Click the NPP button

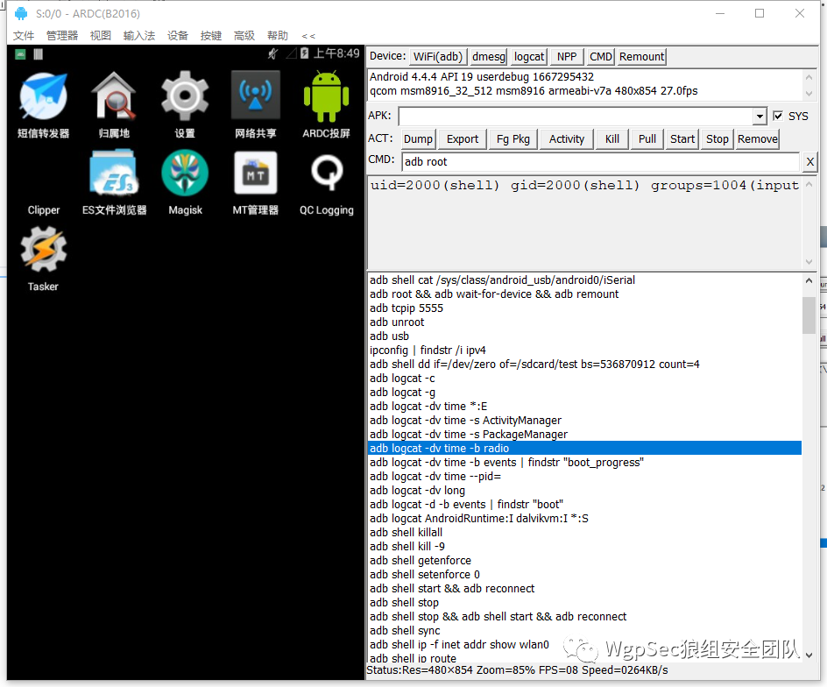point(567,56)
